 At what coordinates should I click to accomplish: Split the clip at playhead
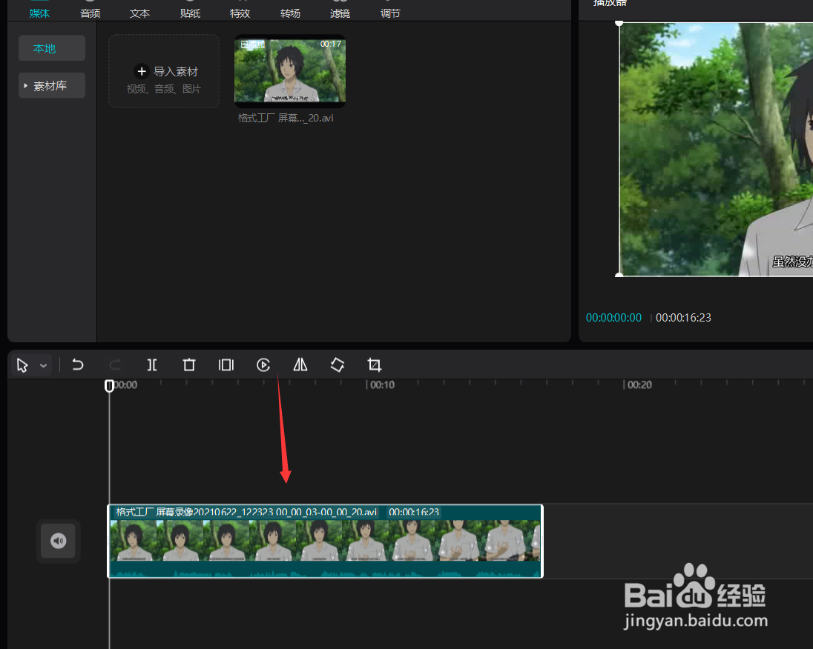click(152, 365)
